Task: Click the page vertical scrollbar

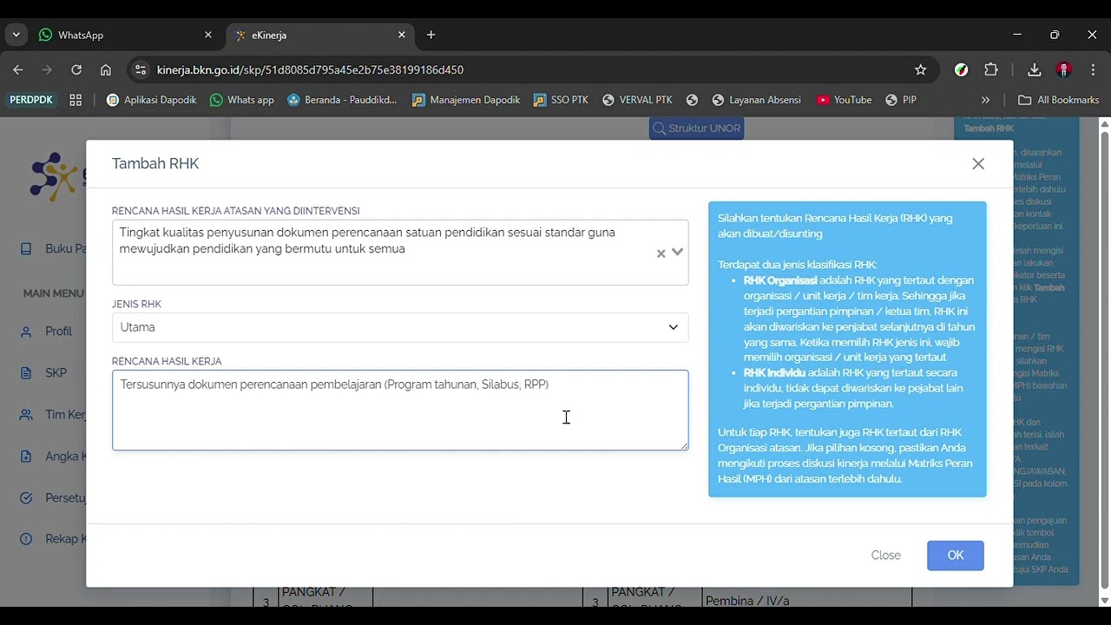Action: pos(1104,363)
